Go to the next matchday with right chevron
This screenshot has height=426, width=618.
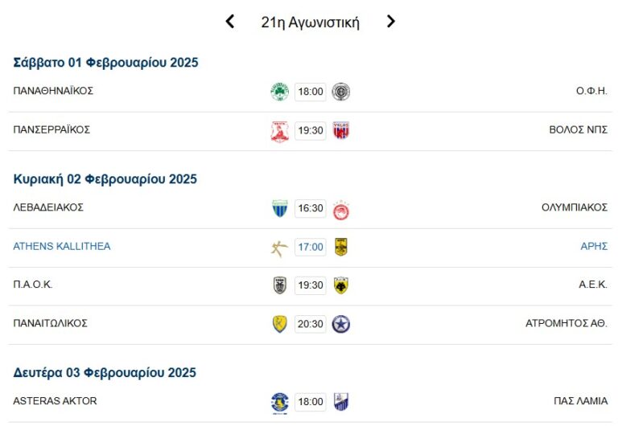pyautogui.click(x=391, y=22)
